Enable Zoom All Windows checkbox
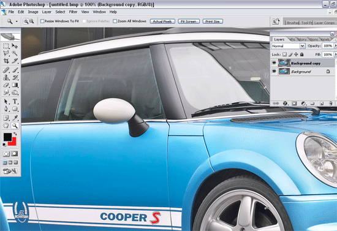This screenshot has width=337, height=231. (x=115, y=21)
